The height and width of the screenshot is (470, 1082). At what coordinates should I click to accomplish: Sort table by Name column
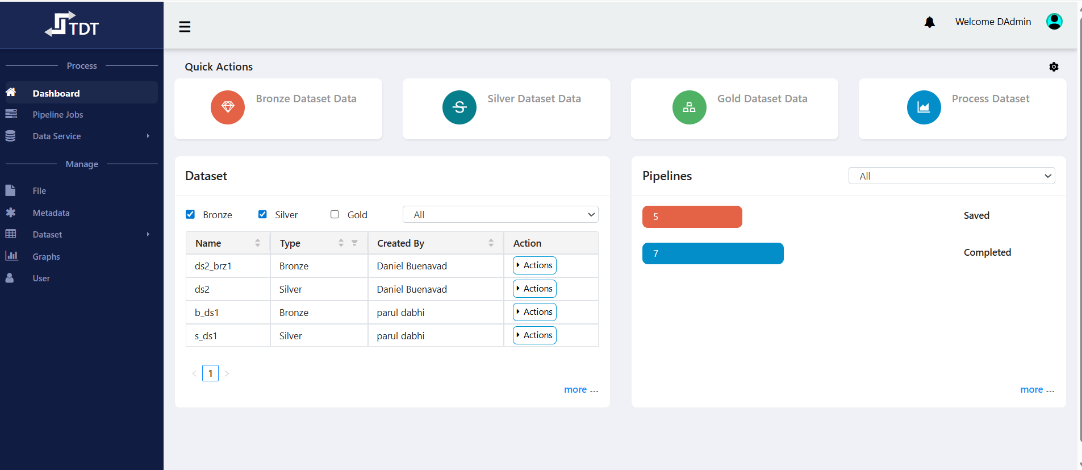[x=257, y=243]
